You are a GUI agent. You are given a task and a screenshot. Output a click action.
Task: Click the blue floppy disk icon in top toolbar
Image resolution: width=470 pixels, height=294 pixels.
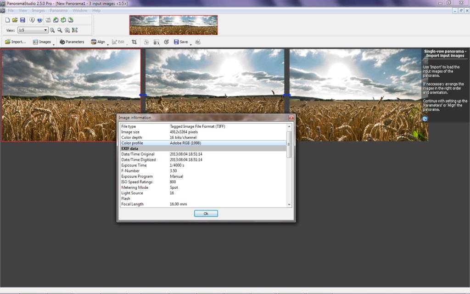[x=22, y=20]
